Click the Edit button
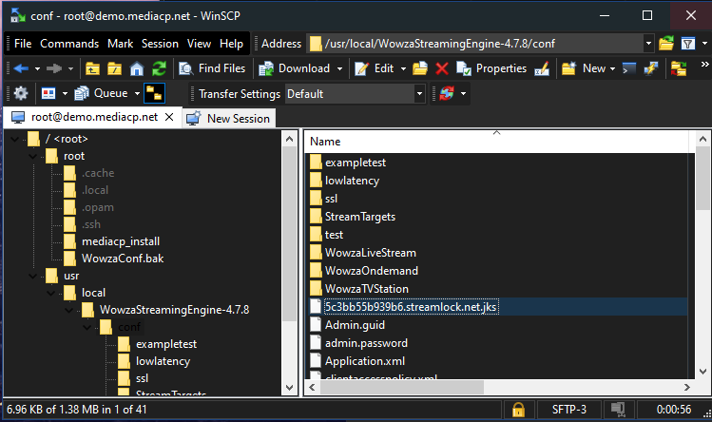Image resolution: width=712 pixels, height=422 pixels. coord(375,68)
